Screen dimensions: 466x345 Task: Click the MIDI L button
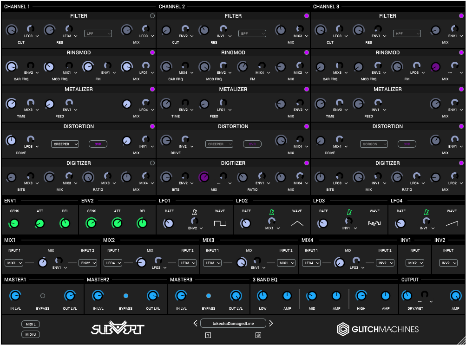coord(30,324)
